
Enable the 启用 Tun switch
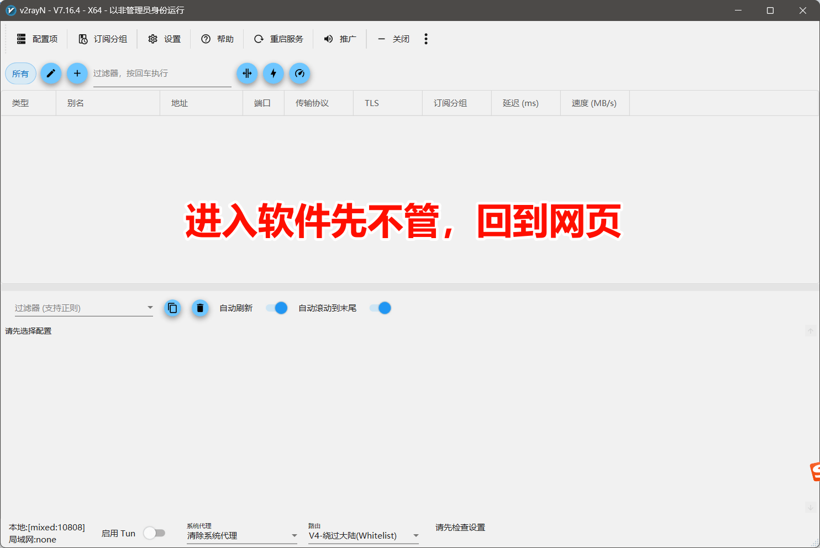(154, 533)
